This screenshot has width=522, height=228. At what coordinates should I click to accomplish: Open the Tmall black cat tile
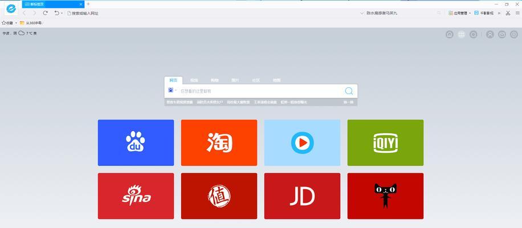(385, 196)
